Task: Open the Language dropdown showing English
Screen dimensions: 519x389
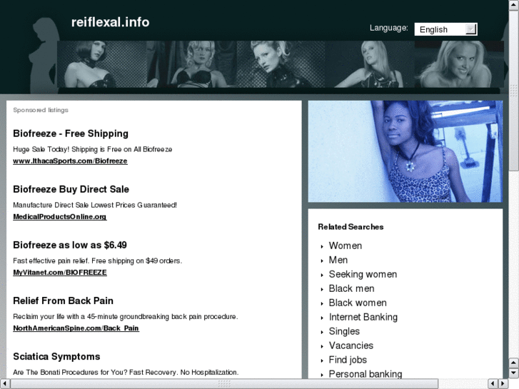Action: 445,29
